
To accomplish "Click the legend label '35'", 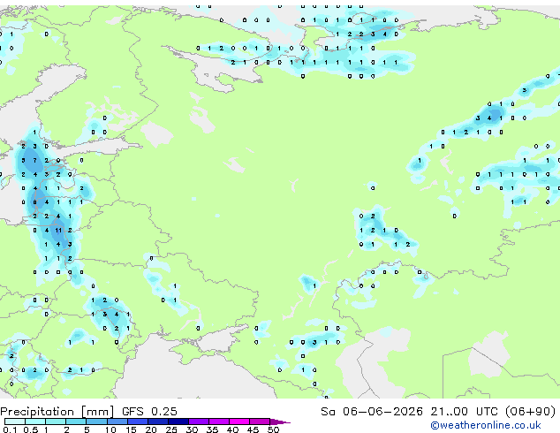I will [213, 429].
